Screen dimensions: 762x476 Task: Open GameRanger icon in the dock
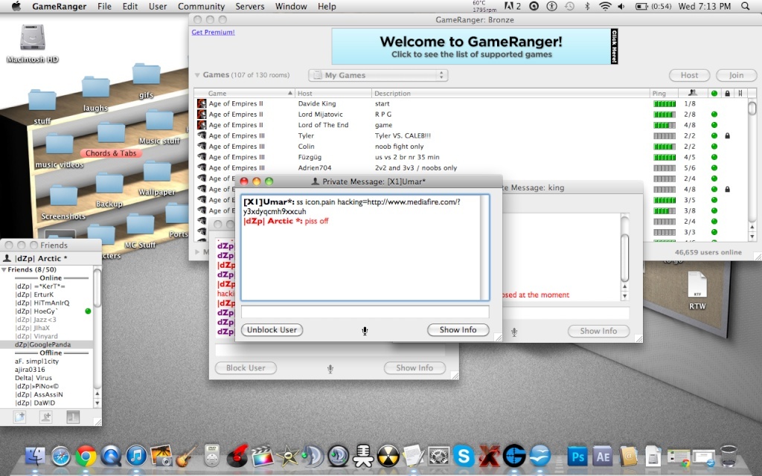pyautogui.click(x=514, y=456)
